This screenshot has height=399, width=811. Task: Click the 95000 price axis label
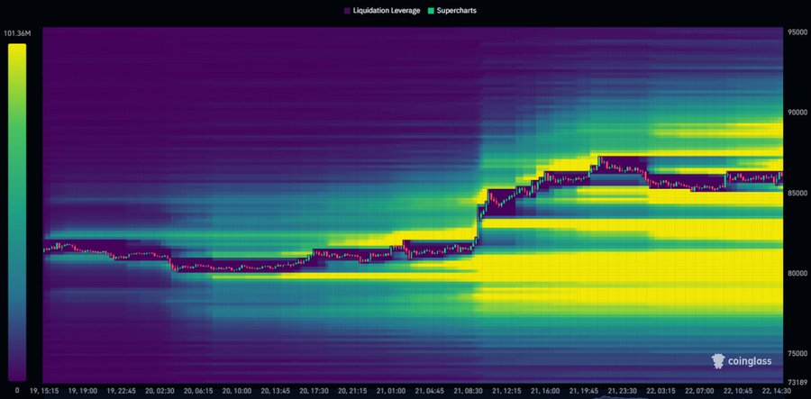coord(796,31)
